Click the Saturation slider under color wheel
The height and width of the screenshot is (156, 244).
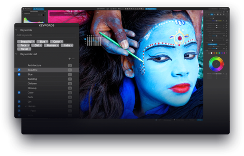point(217,74)
